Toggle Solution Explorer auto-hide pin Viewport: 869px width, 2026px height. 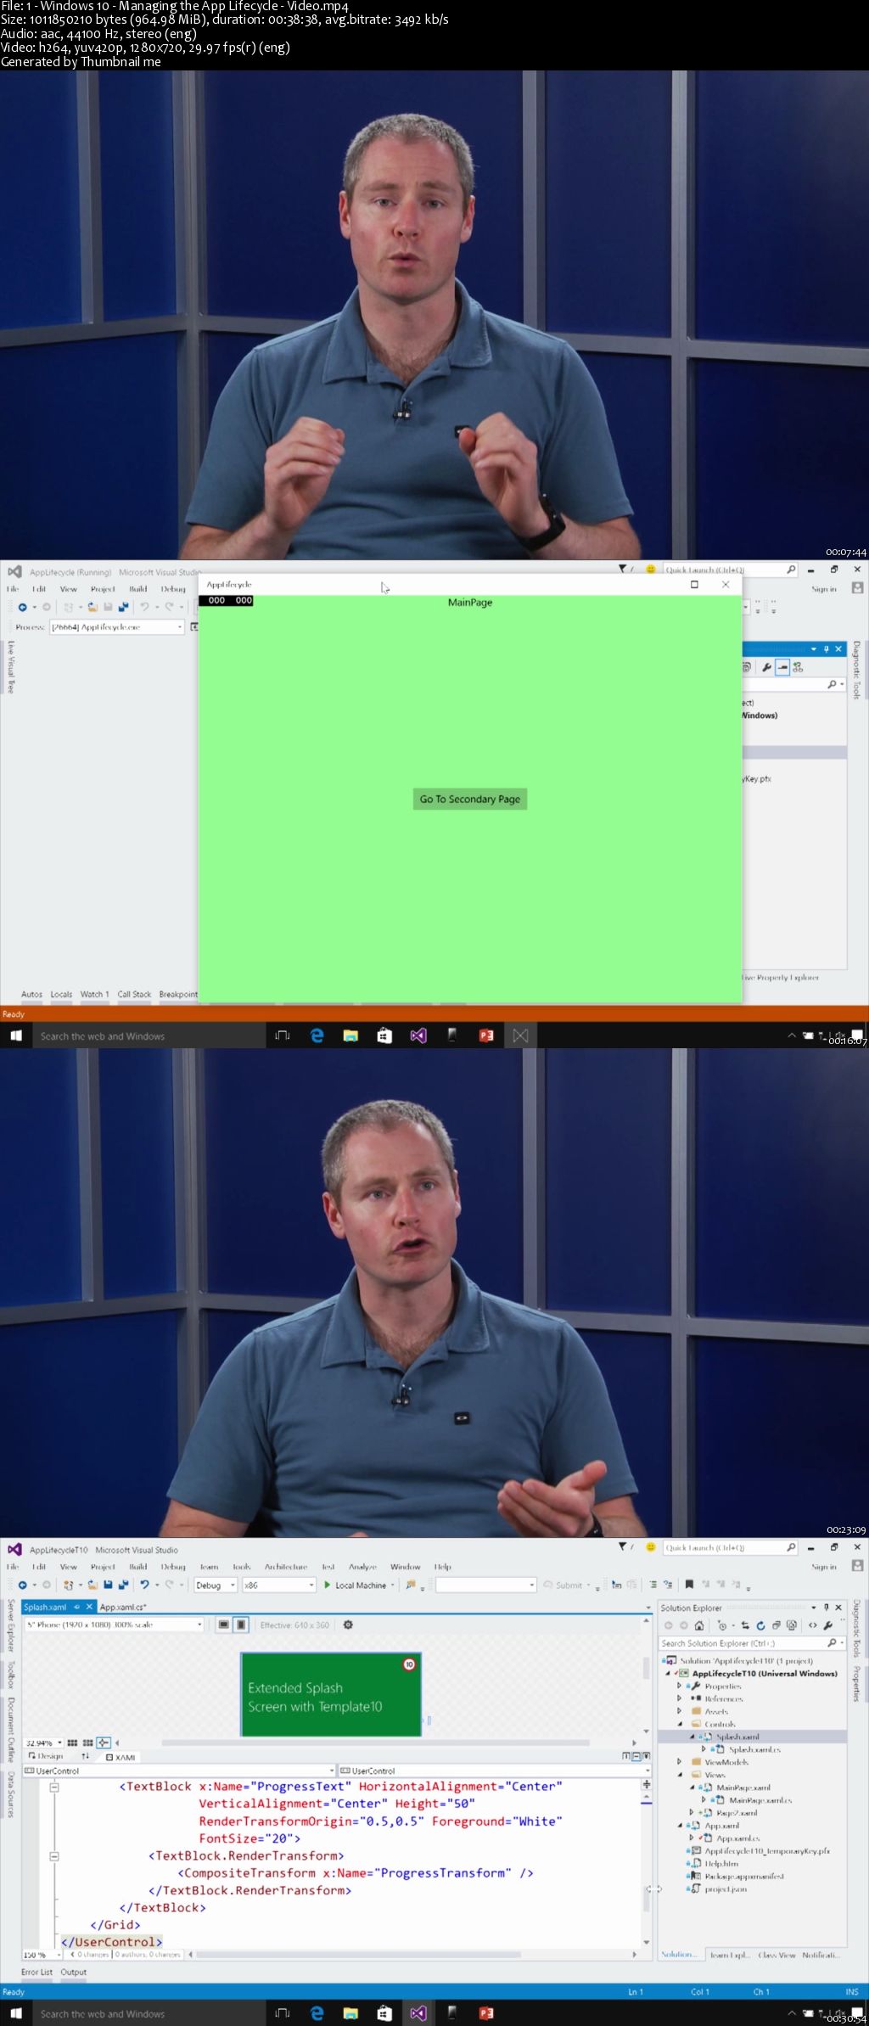[826, 1608]
